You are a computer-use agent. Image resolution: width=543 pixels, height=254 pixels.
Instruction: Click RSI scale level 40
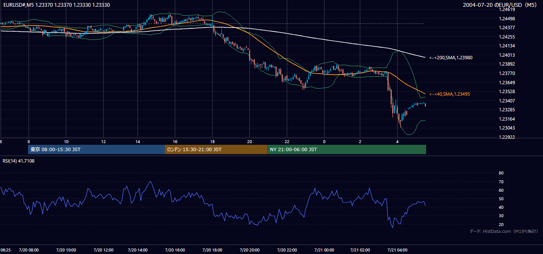tap(501, 207)
